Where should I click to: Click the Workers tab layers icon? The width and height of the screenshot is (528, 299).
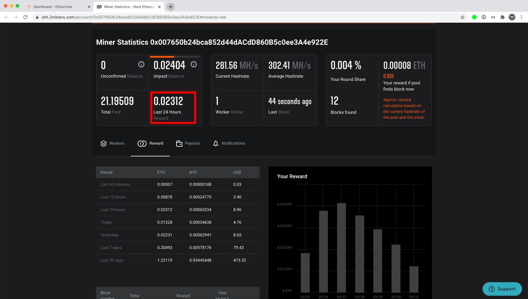click(x=104, y=143)
